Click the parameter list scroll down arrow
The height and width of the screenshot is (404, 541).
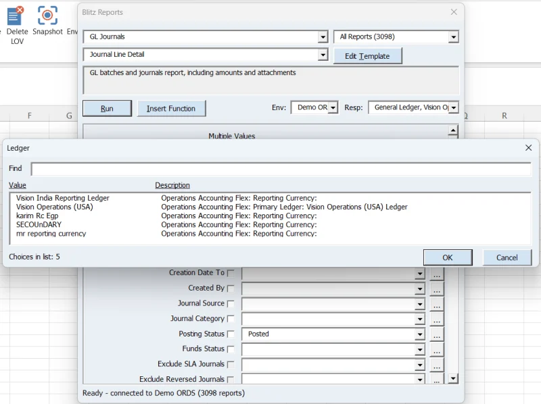tap(453, 379)
